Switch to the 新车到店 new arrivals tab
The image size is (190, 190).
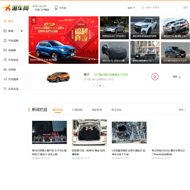tap(117, 110)
